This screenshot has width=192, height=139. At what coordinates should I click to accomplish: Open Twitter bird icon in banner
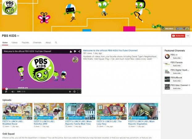coord(181,29)
